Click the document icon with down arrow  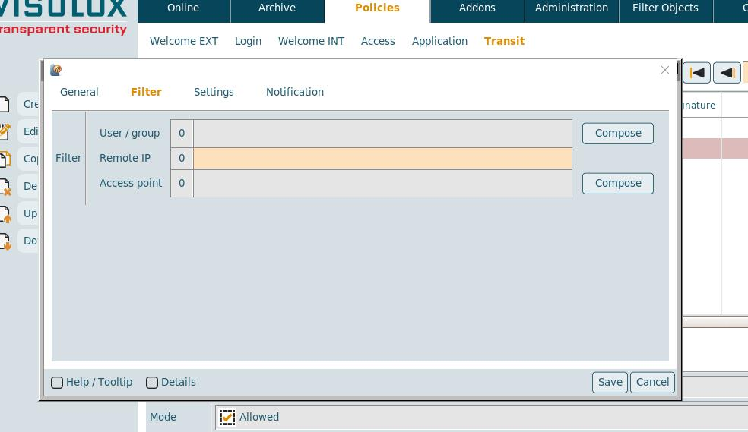click(5, 241)
